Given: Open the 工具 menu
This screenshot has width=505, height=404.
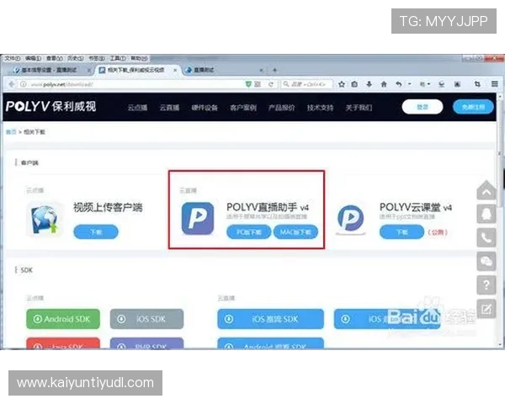Looking at the screenshot, I should [118, 58].
